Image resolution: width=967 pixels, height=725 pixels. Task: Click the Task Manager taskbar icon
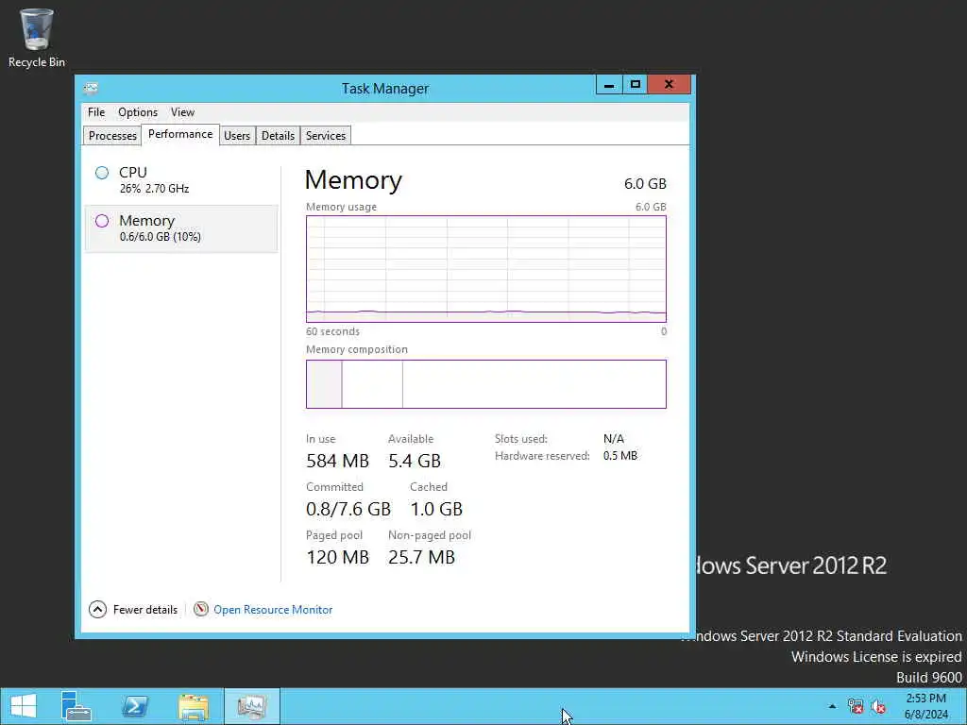point(251,706)
